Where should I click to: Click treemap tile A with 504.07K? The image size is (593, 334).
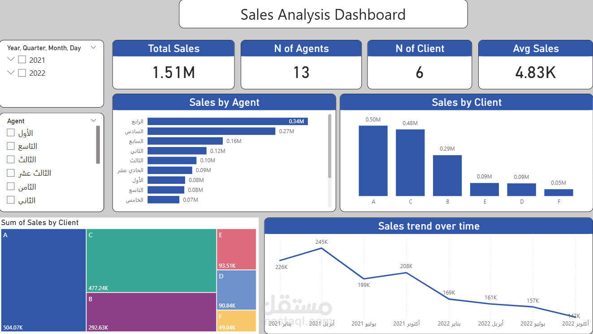[x=43, y=280]
